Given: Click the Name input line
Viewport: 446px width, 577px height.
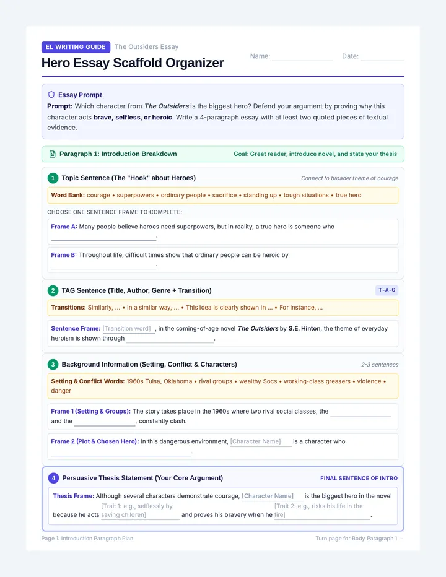Looking at the screenshot, I should [302, 57].
